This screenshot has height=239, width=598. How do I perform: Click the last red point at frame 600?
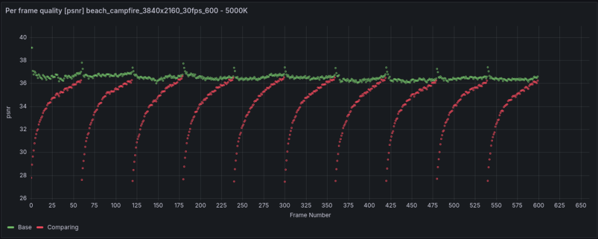point(537,82)
